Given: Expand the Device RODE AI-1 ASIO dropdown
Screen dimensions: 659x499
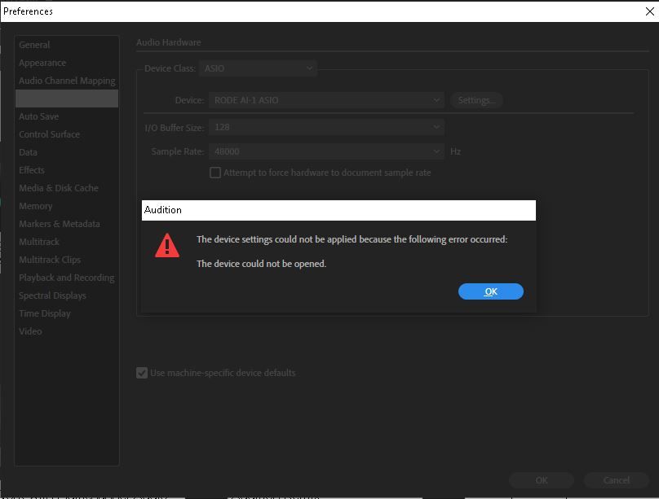Looking at the screenshot, I should (326, 100).
